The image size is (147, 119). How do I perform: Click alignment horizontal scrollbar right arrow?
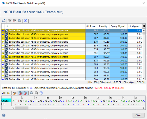click(x=144, y=108)
